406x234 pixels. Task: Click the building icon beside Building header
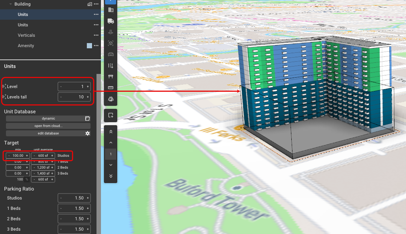89,4
